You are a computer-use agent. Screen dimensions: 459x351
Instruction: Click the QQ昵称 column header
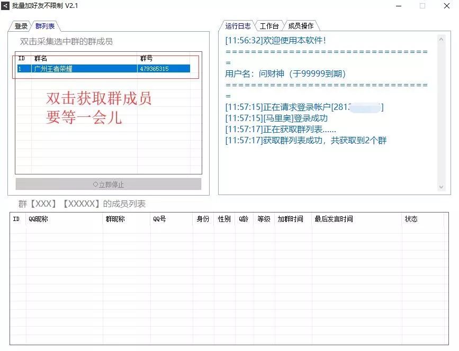pos(37,218)
